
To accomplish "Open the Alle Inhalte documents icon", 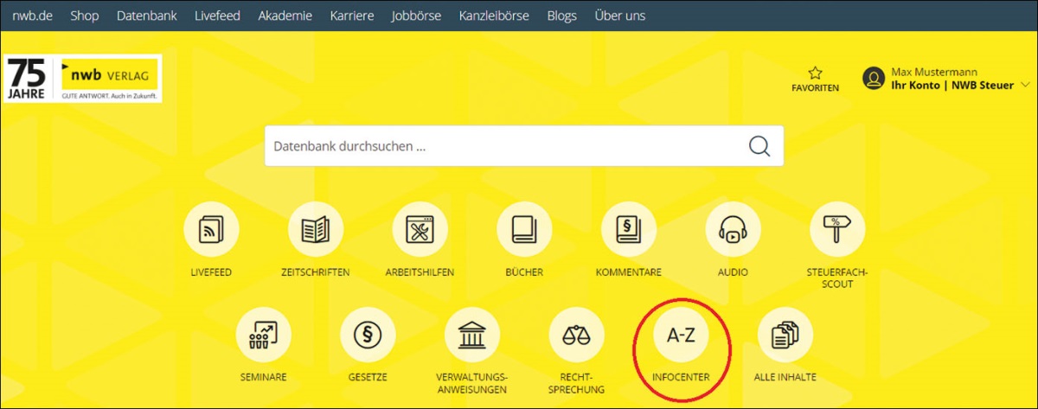I will click(x=785, y=334).
